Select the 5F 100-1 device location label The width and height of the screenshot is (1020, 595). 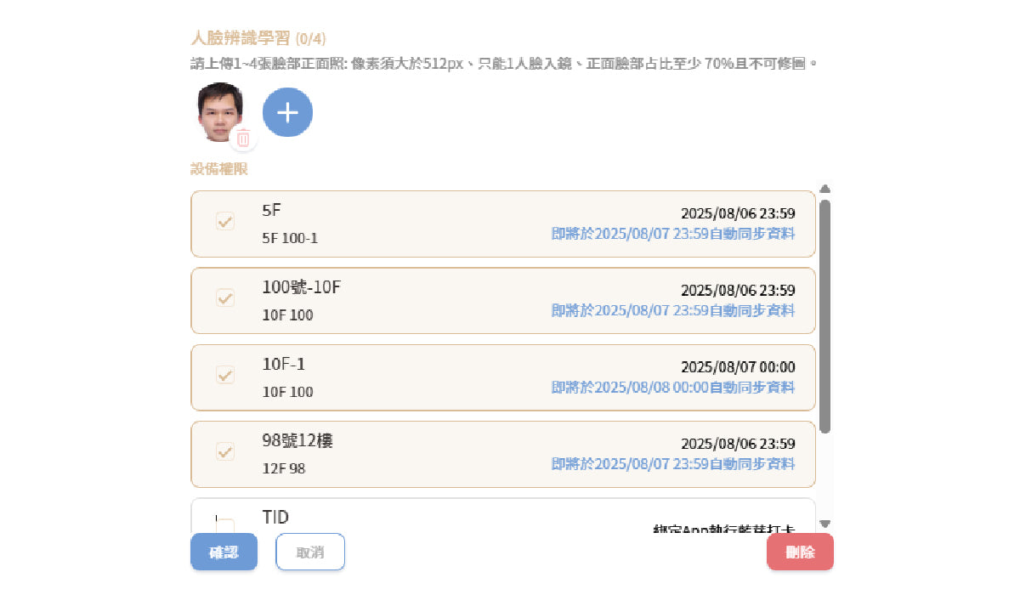[x=290, y=238]
